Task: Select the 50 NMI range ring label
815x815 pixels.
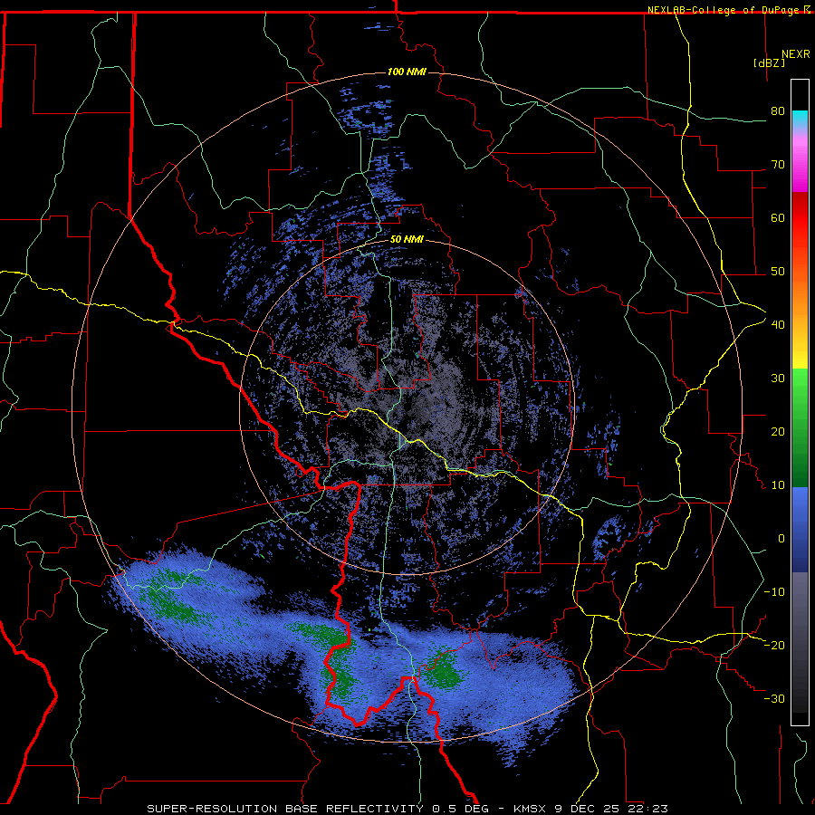Action: click(x=407, y=240)
